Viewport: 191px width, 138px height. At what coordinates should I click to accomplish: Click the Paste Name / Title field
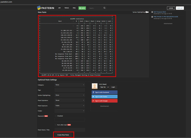click(70, 130)
